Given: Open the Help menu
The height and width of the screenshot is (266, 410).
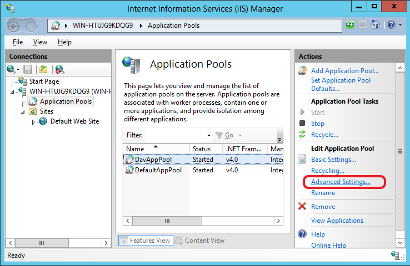Looking at the screenshot, I should coord(64,42).
